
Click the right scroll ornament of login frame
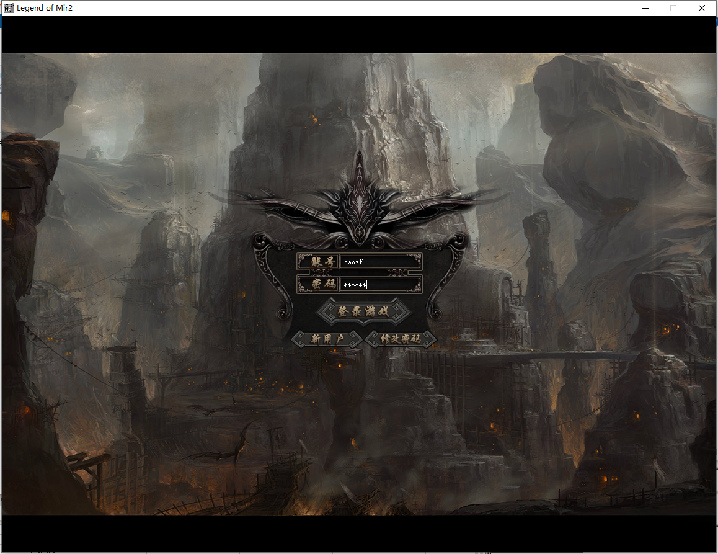point(448,273)
